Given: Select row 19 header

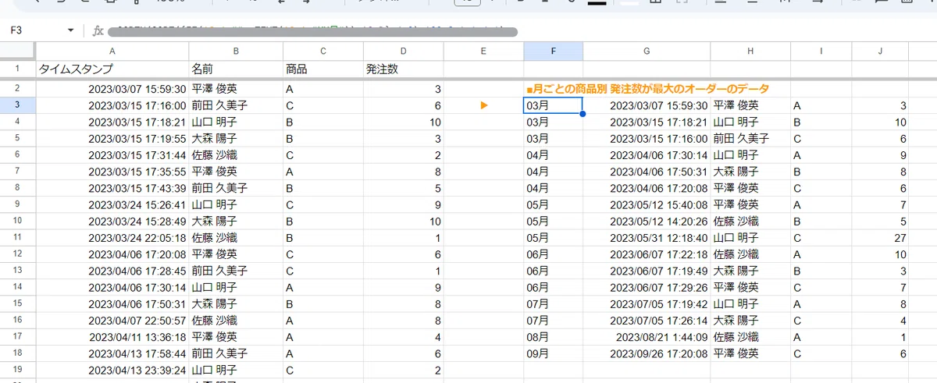Looking at the screenshot, I should [18, 370].
